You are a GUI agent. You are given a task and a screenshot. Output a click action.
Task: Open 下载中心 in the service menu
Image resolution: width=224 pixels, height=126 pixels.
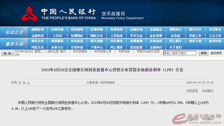tap(97, 47)
